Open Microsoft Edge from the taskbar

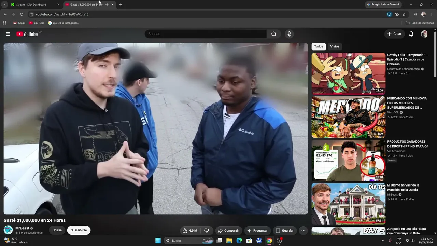(239, 241)
